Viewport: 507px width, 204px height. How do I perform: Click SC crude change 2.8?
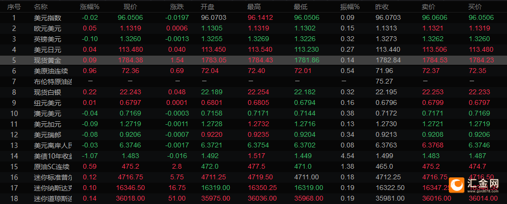pos(177,167)
